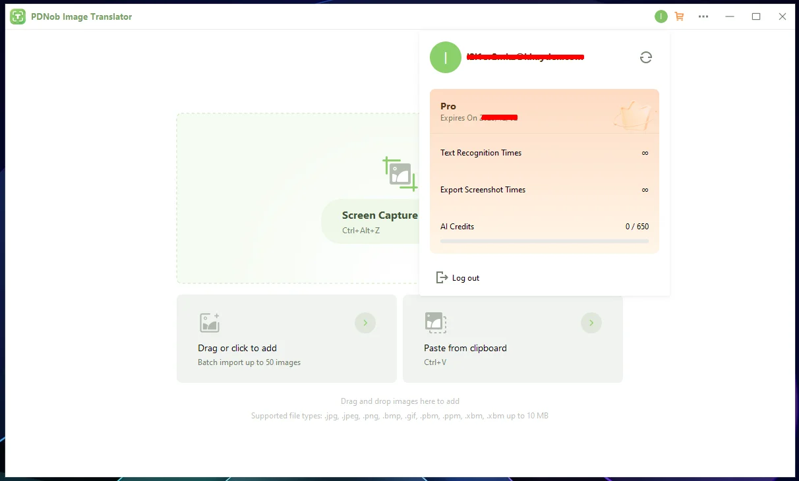Click the large avatar in the account panel

446,57
